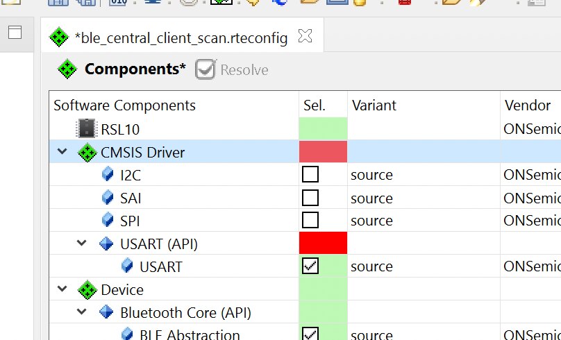Click the red USART (API) selection cell
Image resolution: width=561 pixels, height=340 pixels.
[x=323, y=243]
